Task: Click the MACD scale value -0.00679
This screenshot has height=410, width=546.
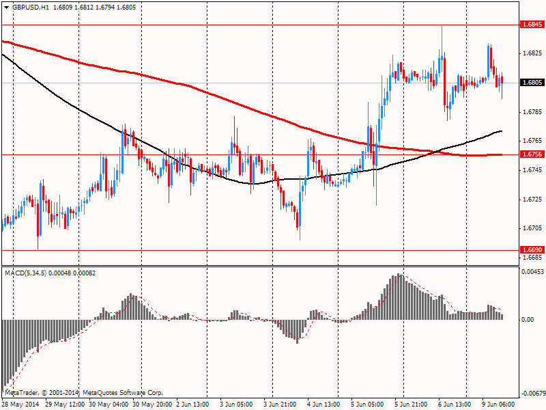Action: (x=533, y=394)
